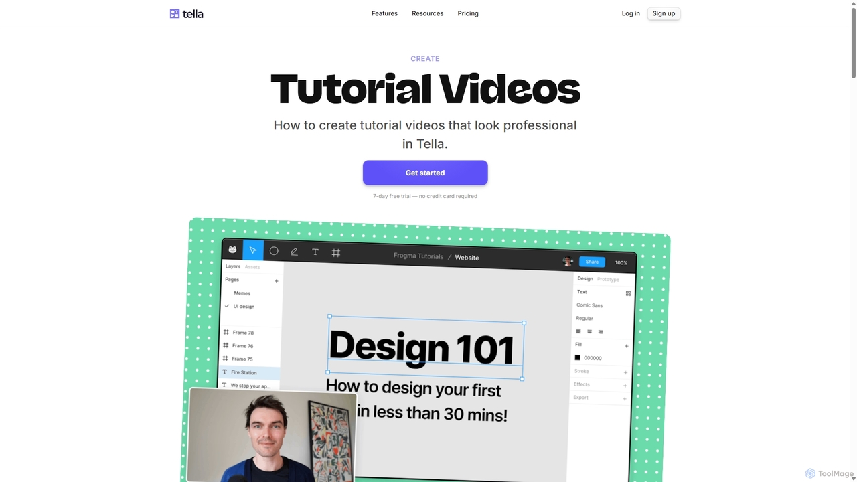Image resolution: width=857 pixels, height=482 pixels.
Task: Click the top-left selection handle of Design 101
Action: click(329, 316)
